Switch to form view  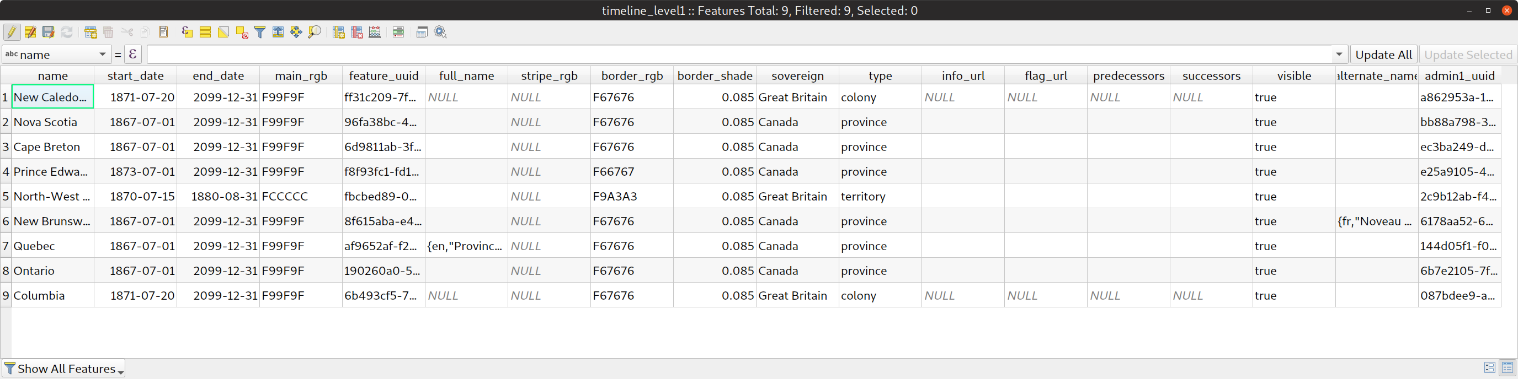(x=1489, y=368)
